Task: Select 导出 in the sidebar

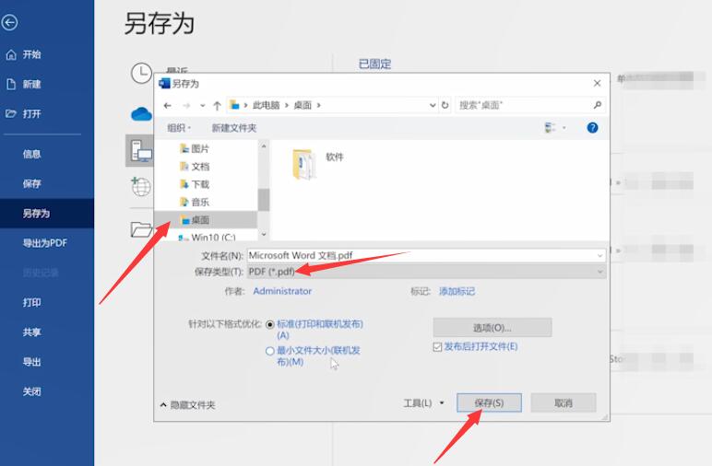Action: [x=31, y=362]
